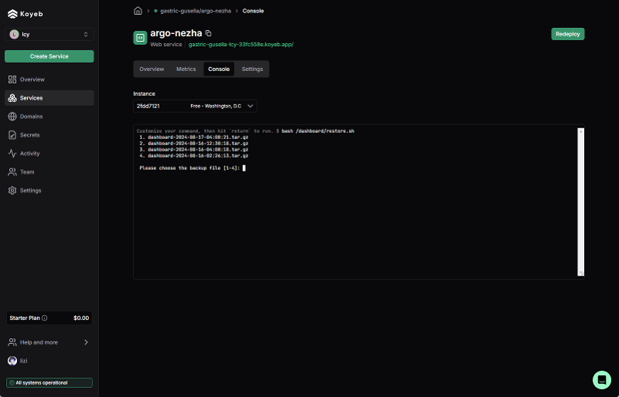The height and width of the screenshot is (397, 619).
Task: Copy the argo-nezha service name
Action: [x=208, y=33]
